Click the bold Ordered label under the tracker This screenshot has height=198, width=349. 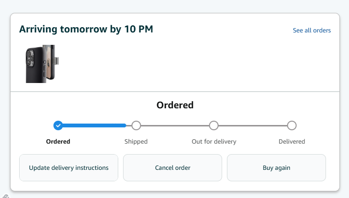pyautogui.click(x=58, y=142)
